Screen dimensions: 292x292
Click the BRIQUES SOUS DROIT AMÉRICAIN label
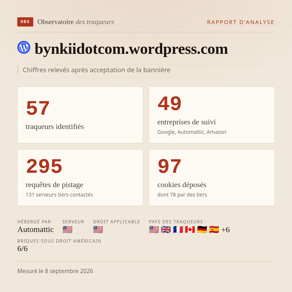coord(59,241)
